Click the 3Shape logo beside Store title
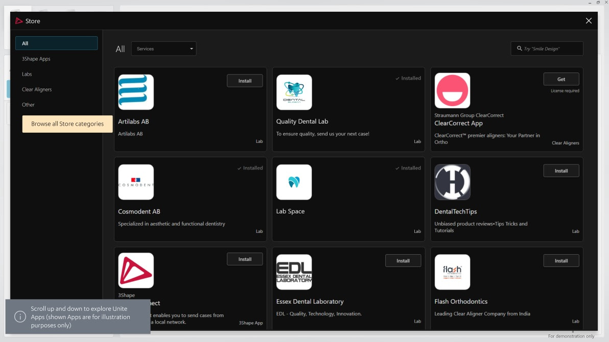The height and width of the screenshot is (342, 609). 18,21
